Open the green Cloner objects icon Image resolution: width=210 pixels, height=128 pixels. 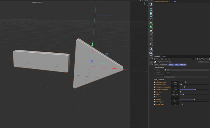[151, 27]
